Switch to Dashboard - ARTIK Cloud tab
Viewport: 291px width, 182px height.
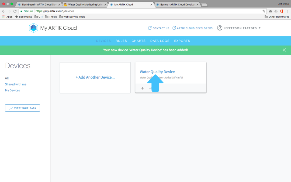pyautogui.click(x=38, y=5)
